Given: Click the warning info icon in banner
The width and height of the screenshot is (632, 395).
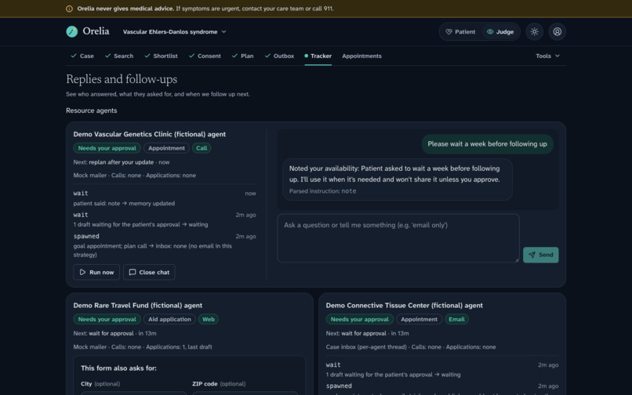Looking at the screenshot, I should (x=69, y=9).
